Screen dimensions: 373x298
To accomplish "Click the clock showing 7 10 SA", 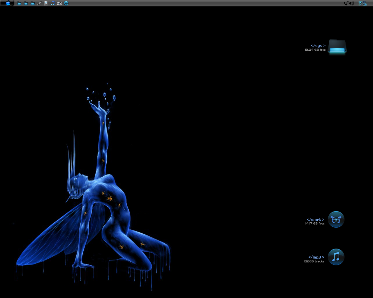I will [363, 3].
